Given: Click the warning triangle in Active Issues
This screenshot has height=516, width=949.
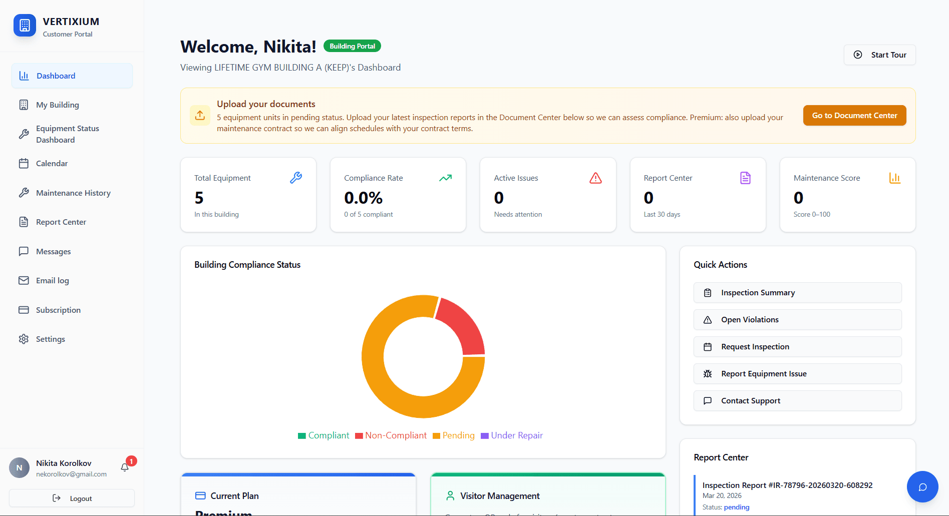Looking at the screenshot, I should [595, 178].
